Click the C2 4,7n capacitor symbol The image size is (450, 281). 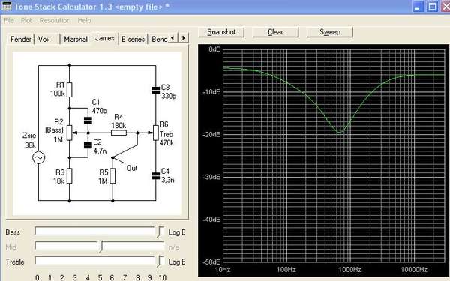click(x=88, y=145)
